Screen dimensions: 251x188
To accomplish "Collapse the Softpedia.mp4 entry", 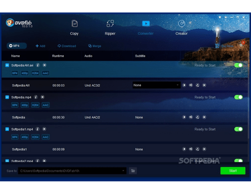I will [x=7, y=97].
